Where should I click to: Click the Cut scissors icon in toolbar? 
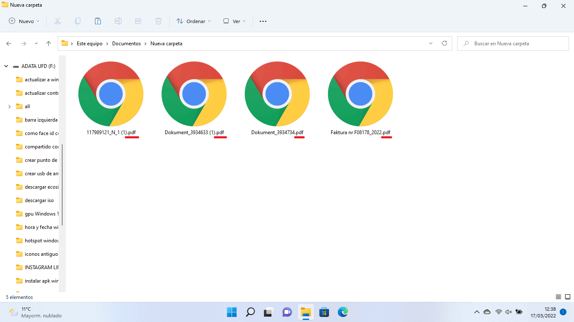point(58,21)
